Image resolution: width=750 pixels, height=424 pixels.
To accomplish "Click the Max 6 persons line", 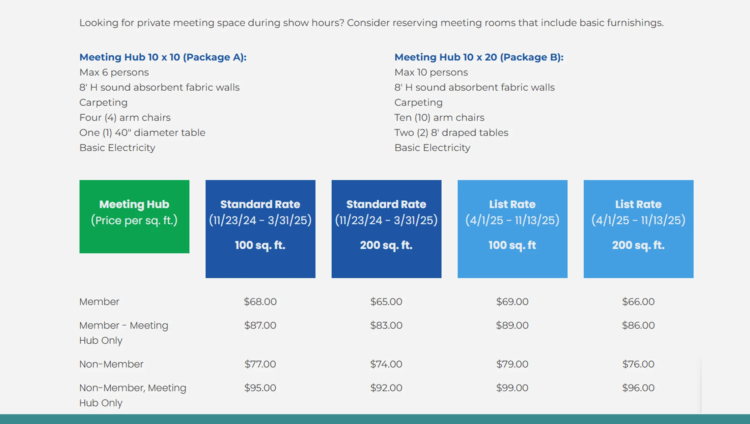I will point(114,72).
